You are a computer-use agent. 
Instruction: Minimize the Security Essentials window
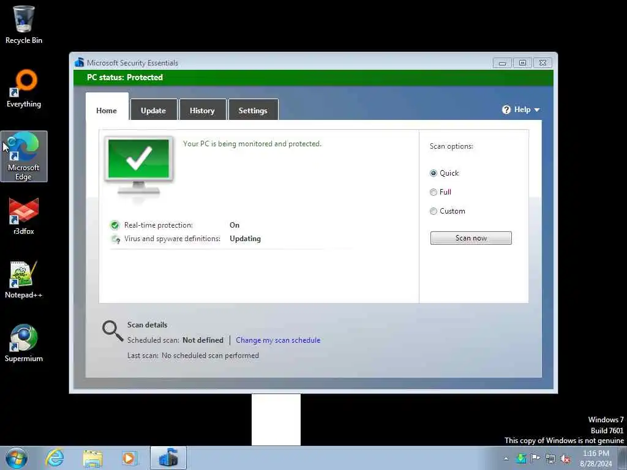502,63
